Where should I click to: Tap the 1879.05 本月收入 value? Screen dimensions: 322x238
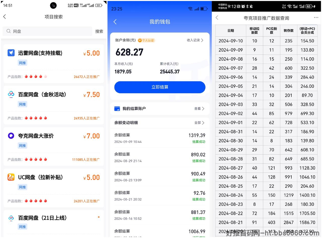[x=123, y=72]
